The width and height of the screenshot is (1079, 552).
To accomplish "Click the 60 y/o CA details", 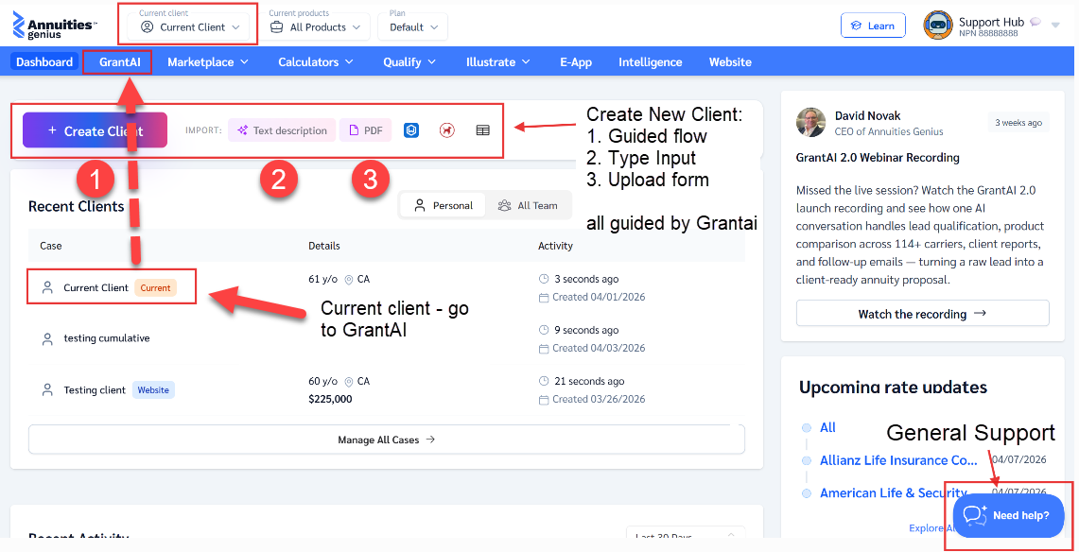I will pos(339,381).
